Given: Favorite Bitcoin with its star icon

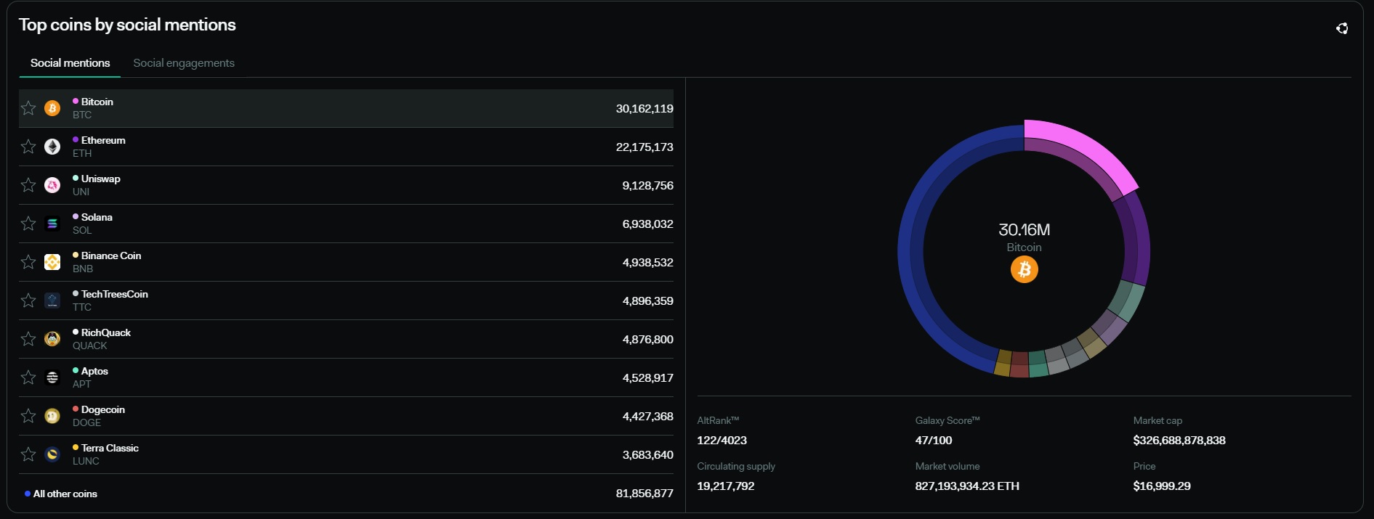Looking at the screenshot, I should pyautogui.click(x=28, y=108).
